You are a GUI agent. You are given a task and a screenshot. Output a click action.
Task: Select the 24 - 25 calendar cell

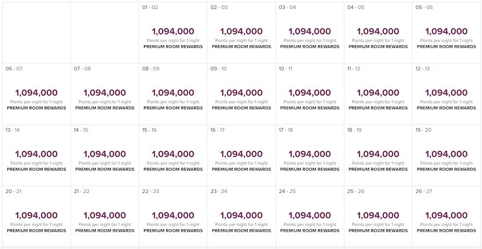tap(310, 217)
